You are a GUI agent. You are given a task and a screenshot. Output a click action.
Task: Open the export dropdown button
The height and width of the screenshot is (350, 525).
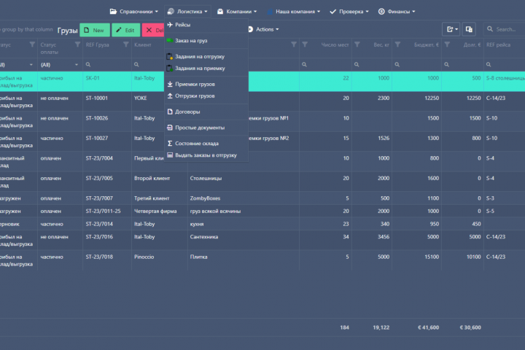(451, 29)
